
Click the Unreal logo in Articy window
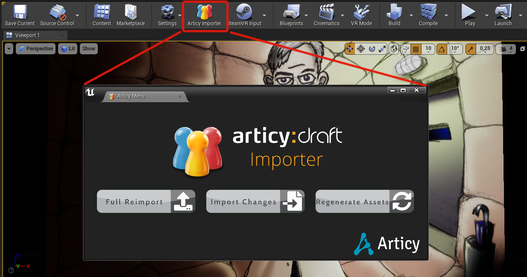point(90,92)
